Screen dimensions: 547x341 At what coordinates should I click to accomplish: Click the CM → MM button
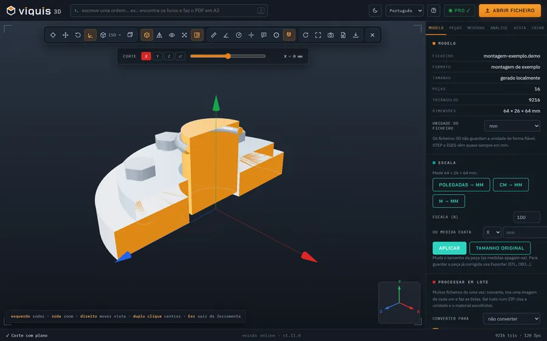tap(511, 184)
